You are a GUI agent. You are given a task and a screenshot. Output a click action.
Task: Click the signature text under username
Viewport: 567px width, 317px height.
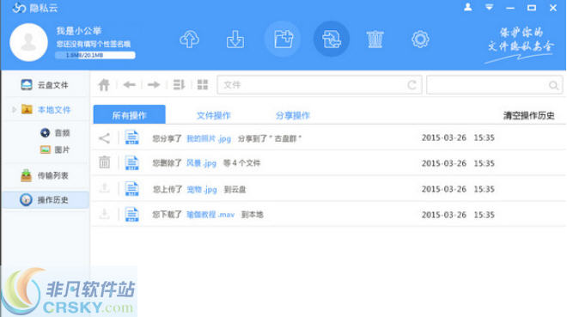coord(94,44)
